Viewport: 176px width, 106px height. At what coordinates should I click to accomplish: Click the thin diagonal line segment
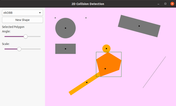pyautogui.click(x=154, y=72)
